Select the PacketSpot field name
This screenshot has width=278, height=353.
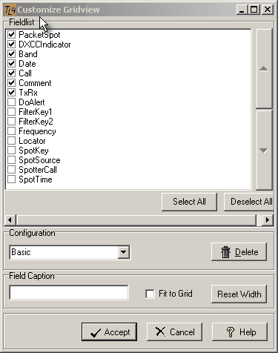tap(39, 35)
